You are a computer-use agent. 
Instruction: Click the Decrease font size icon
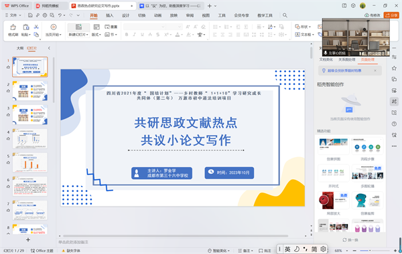[196, 27]
